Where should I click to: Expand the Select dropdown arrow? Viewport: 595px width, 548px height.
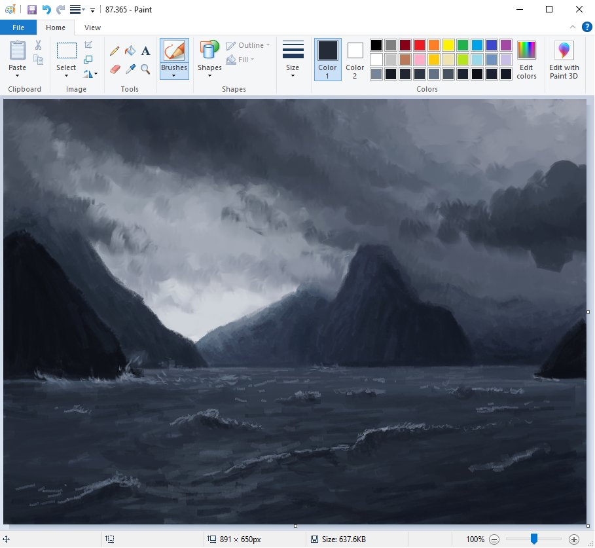click(66, 76)
